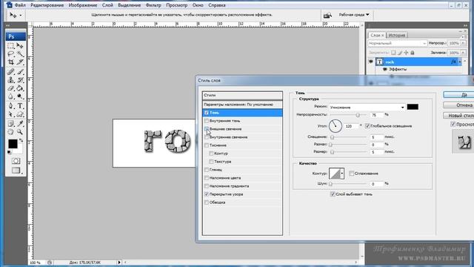This screenshot has width=474, height=267.
Task: Select the Brush tool
Action: pos(20,72)
